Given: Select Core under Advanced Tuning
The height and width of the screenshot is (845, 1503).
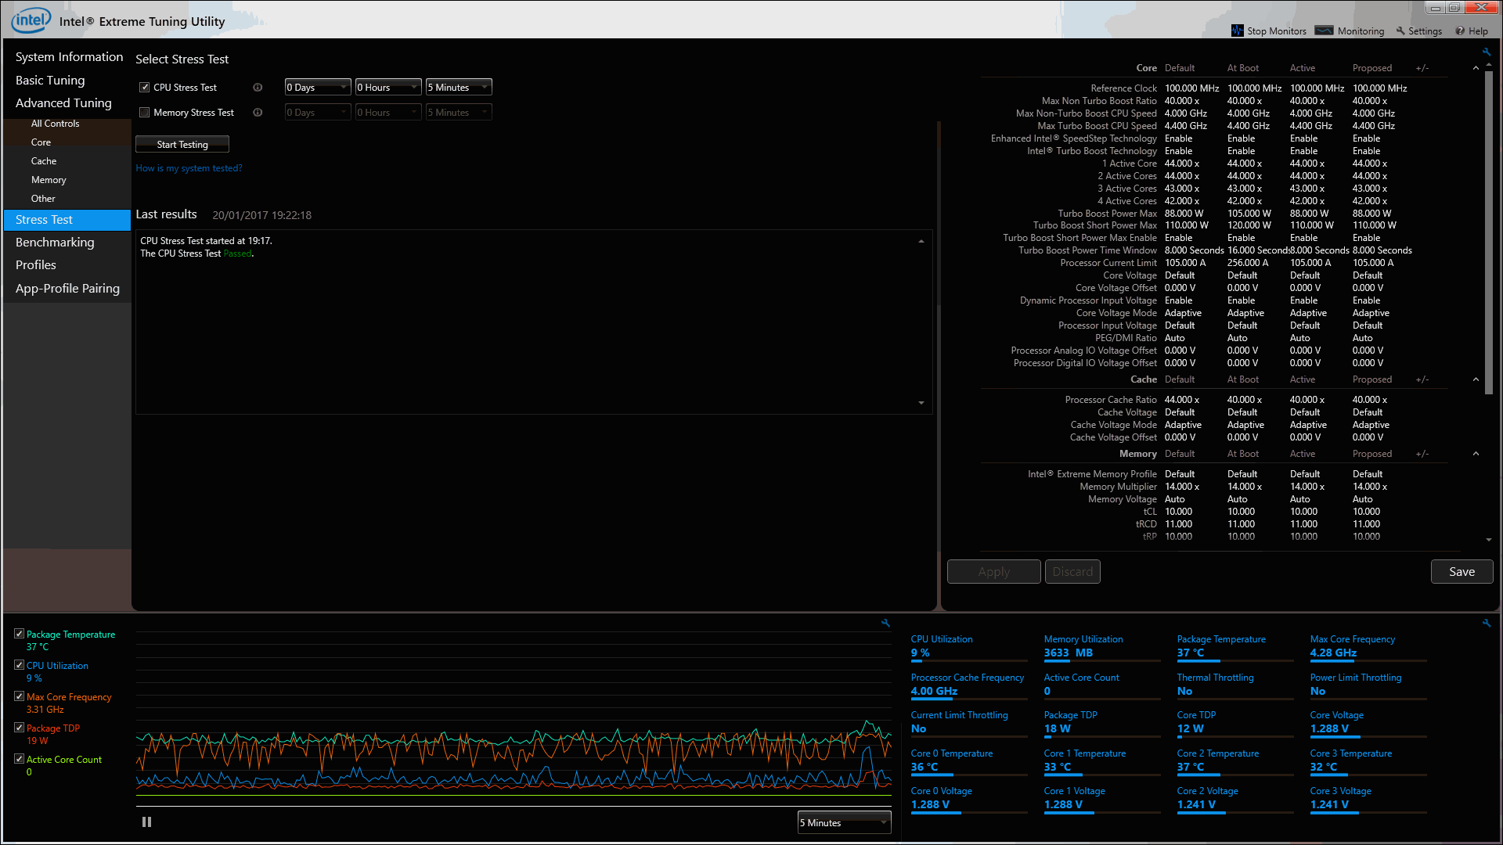Looking at the screenshot, I should 41,142.
